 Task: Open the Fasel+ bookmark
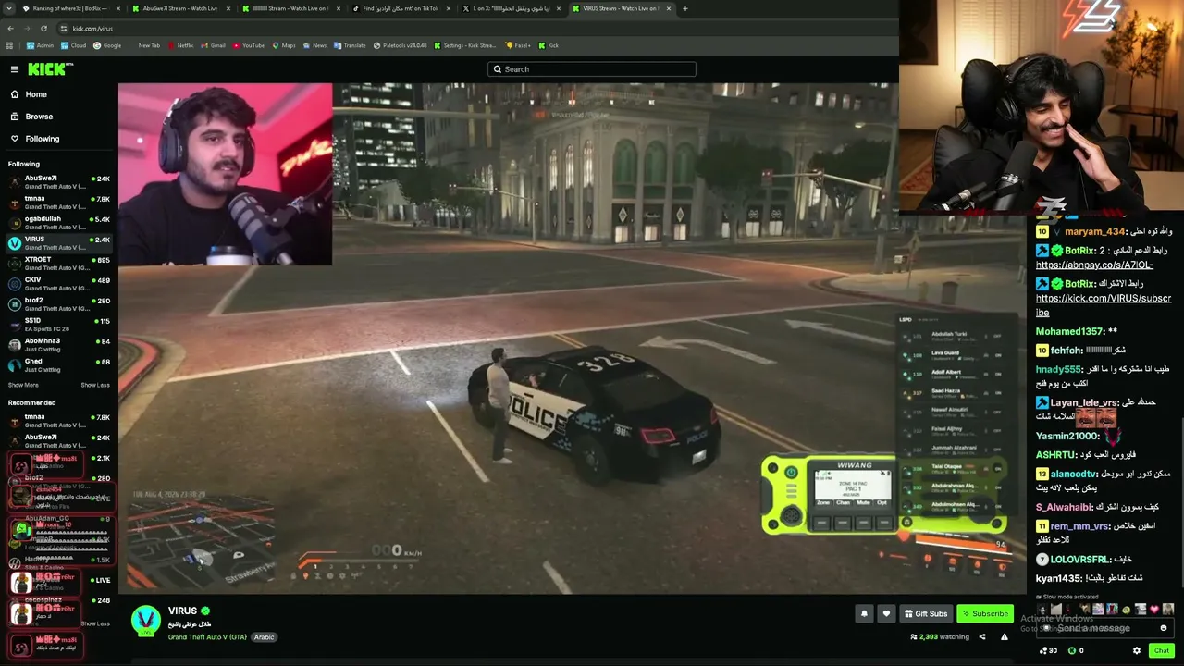point(519,45)
